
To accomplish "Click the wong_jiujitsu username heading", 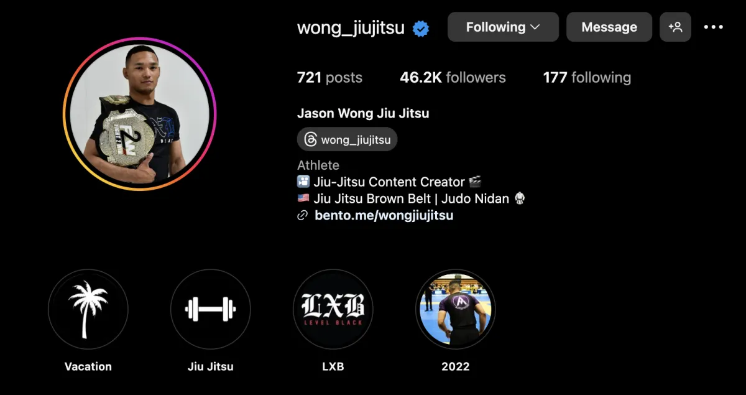I will pyautogui.click(x=351, y=28).
